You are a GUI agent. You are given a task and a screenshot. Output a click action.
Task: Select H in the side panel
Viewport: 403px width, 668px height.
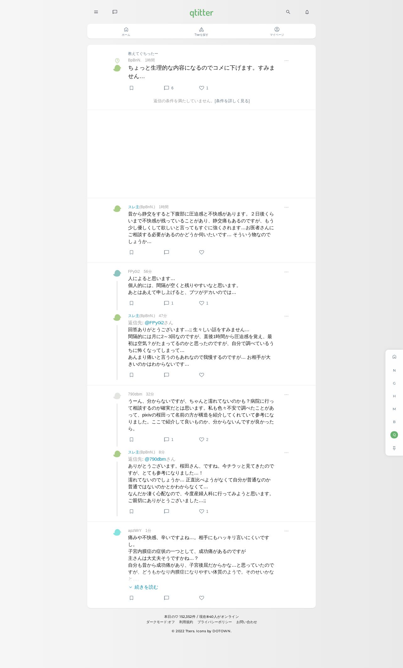[394, 396]
